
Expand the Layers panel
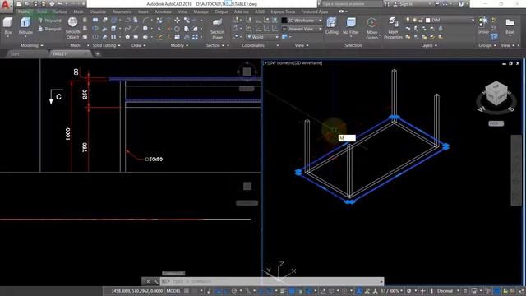[x=429, y=45]
